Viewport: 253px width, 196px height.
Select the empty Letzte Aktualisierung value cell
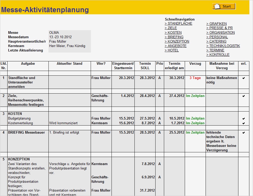[70, 50]
